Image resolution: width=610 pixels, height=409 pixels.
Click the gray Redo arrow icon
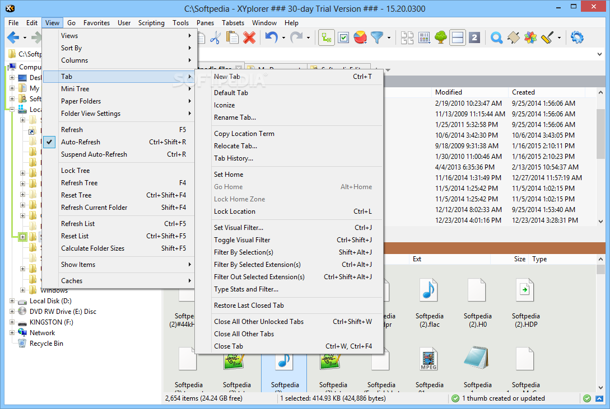click(x=296, y=37)
